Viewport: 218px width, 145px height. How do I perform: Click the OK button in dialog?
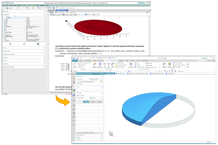point(86,102)
